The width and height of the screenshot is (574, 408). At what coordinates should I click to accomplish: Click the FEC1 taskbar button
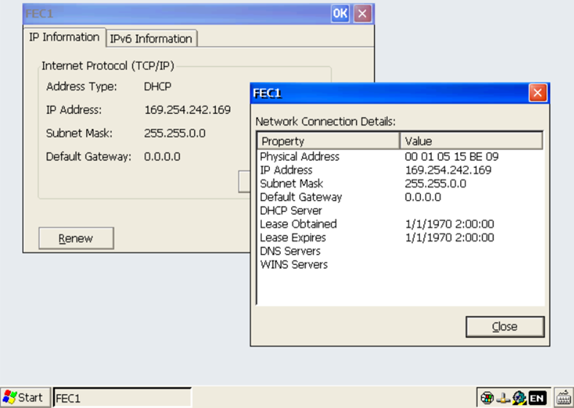(123, 398)
